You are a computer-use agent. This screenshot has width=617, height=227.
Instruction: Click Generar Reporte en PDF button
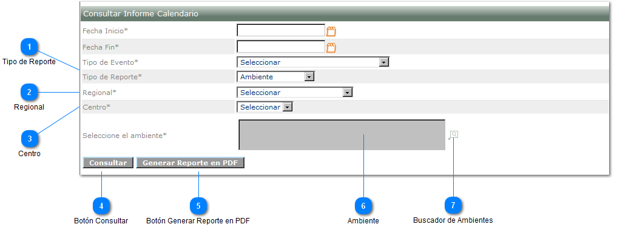click(190, 163)
